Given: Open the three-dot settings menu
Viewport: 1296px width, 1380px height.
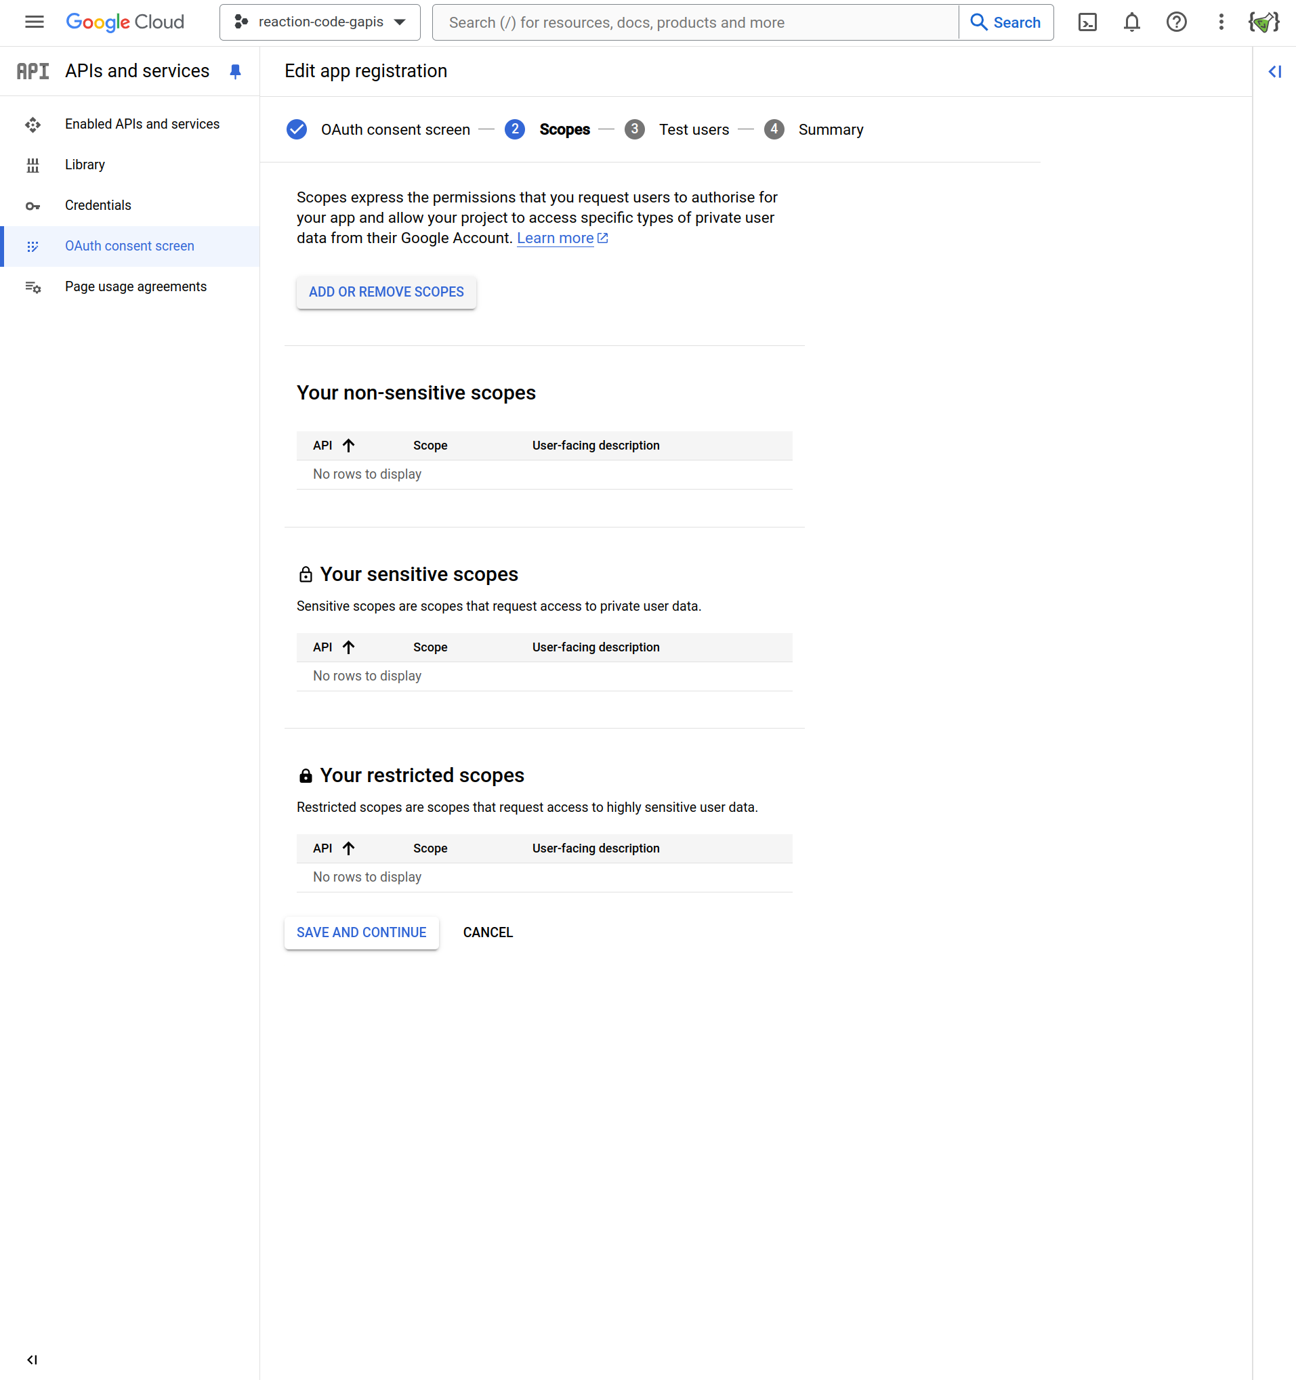Looking at the screenshot, I should pos(1220,22).
